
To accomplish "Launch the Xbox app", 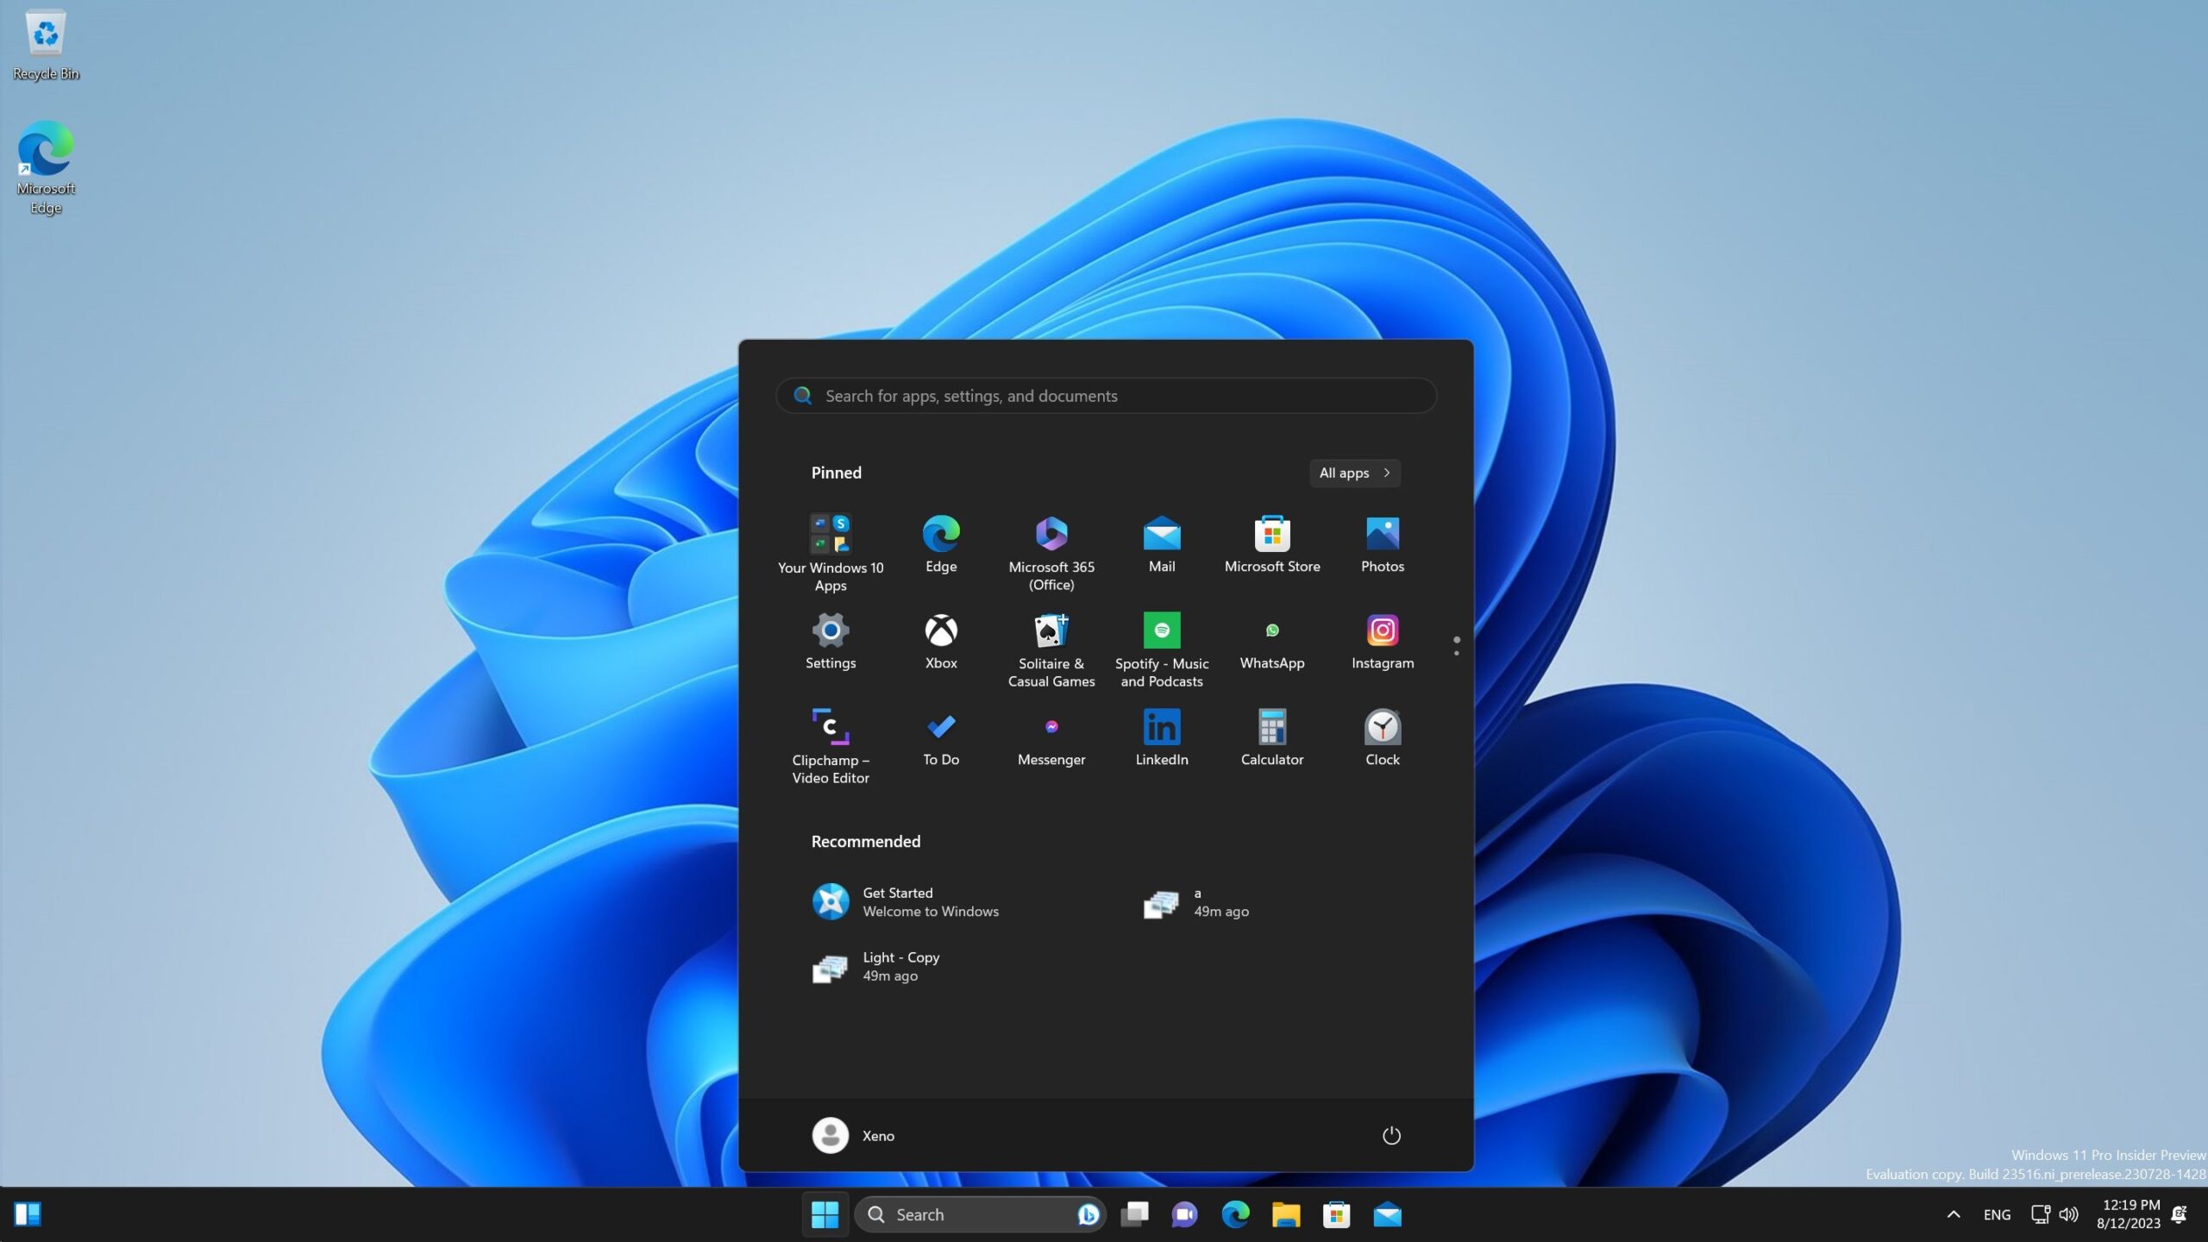I will (941, 641).
